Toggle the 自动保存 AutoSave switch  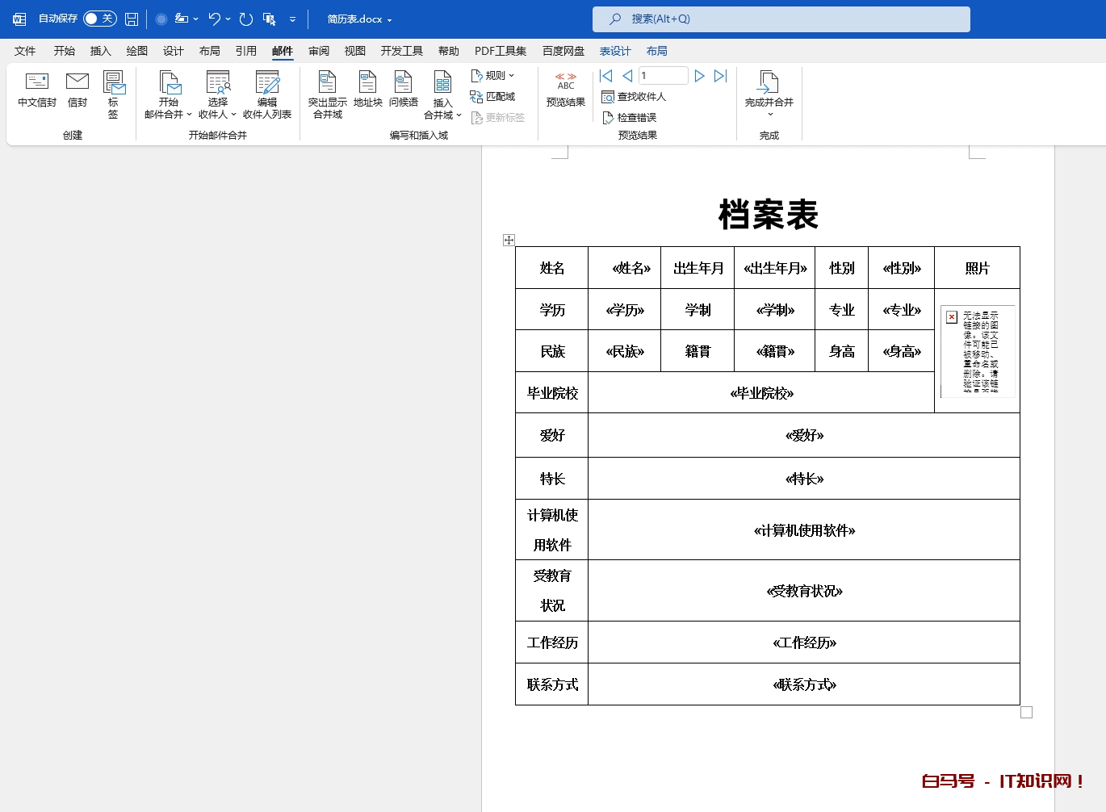pos(99,19)
